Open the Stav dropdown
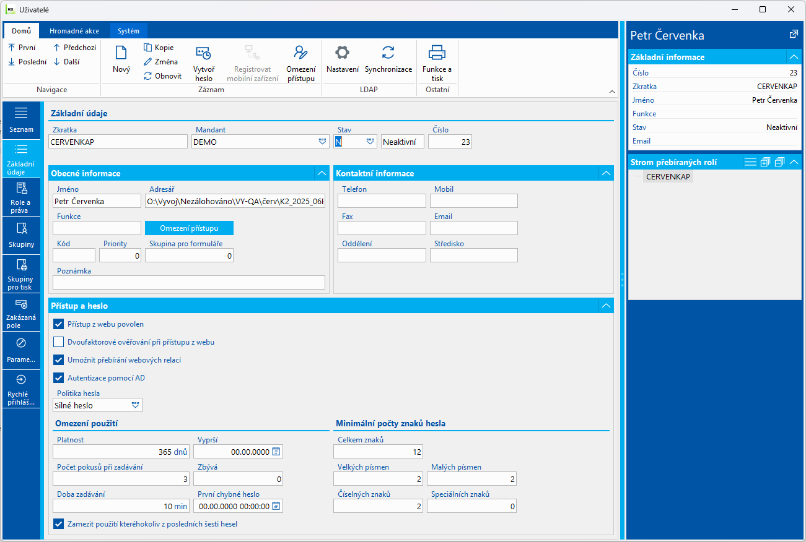 point(370,142)
